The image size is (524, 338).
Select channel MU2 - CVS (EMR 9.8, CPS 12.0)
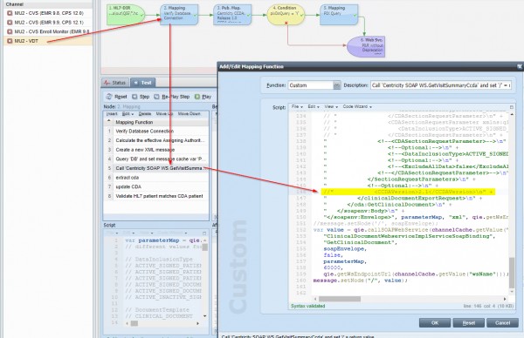48,13
